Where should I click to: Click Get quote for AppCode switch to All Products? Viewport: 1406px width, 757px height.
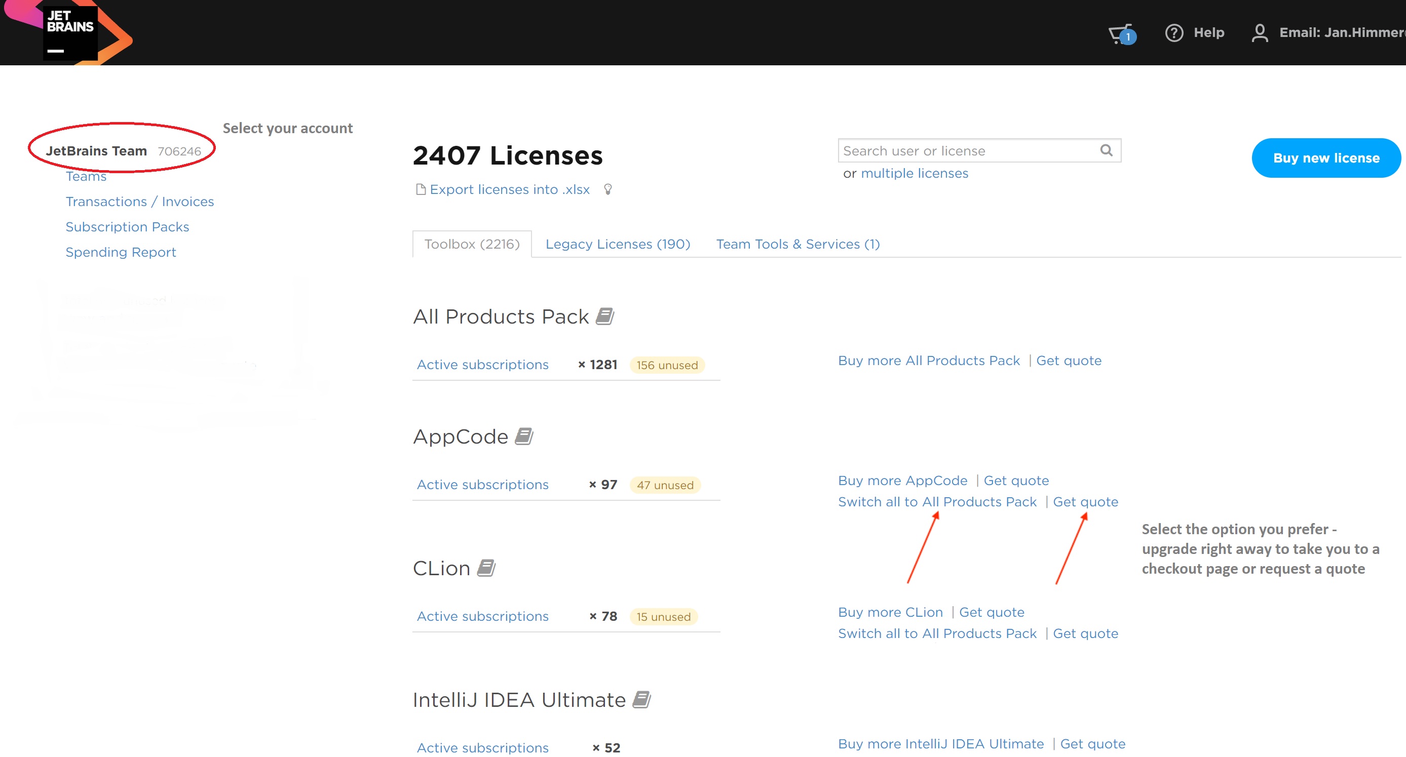pos(1085,502)
